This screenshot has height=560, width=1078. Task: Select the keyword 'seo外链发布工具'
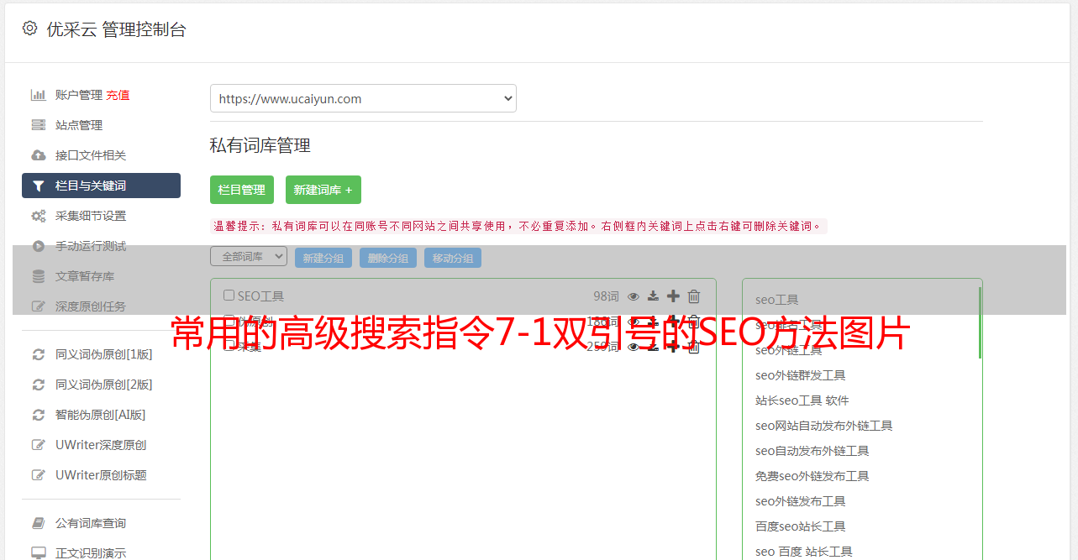tap(801, 501)
